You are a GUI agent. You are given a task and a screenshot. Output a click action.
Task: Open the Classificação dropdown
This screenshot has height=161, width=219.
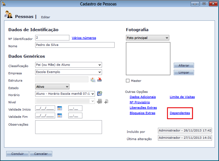(x=68, y=65)
